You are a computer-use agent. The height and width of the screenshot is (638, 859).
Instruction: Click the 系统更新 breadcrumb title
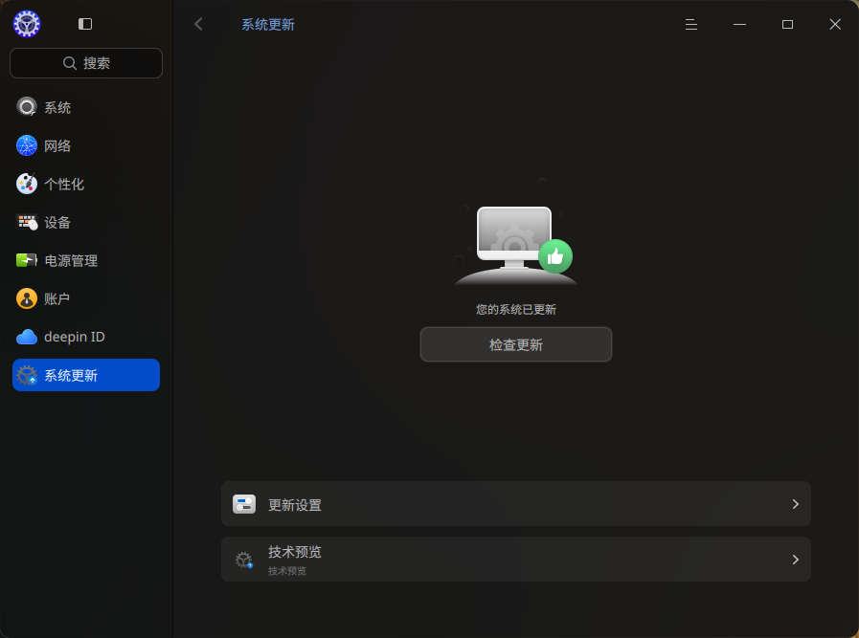pyautogui.click(x=268, y=25)
